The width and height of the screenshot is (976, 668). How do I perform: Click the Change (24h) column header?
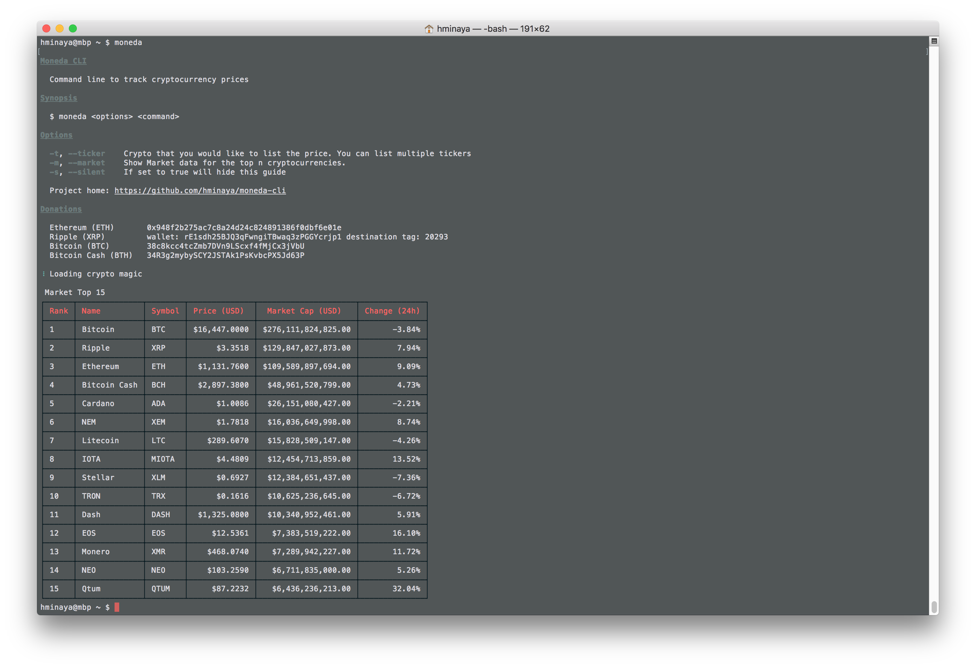pos(392,311)
